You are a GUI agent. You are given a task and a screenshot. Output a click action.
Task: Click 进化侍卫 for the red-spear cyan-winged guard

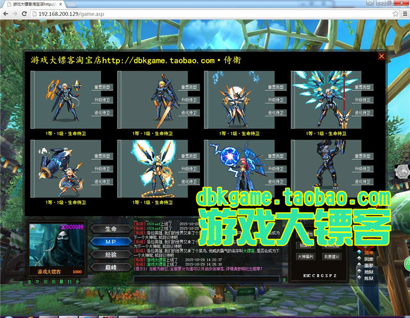pyautogui.click(x=362, y=113)
